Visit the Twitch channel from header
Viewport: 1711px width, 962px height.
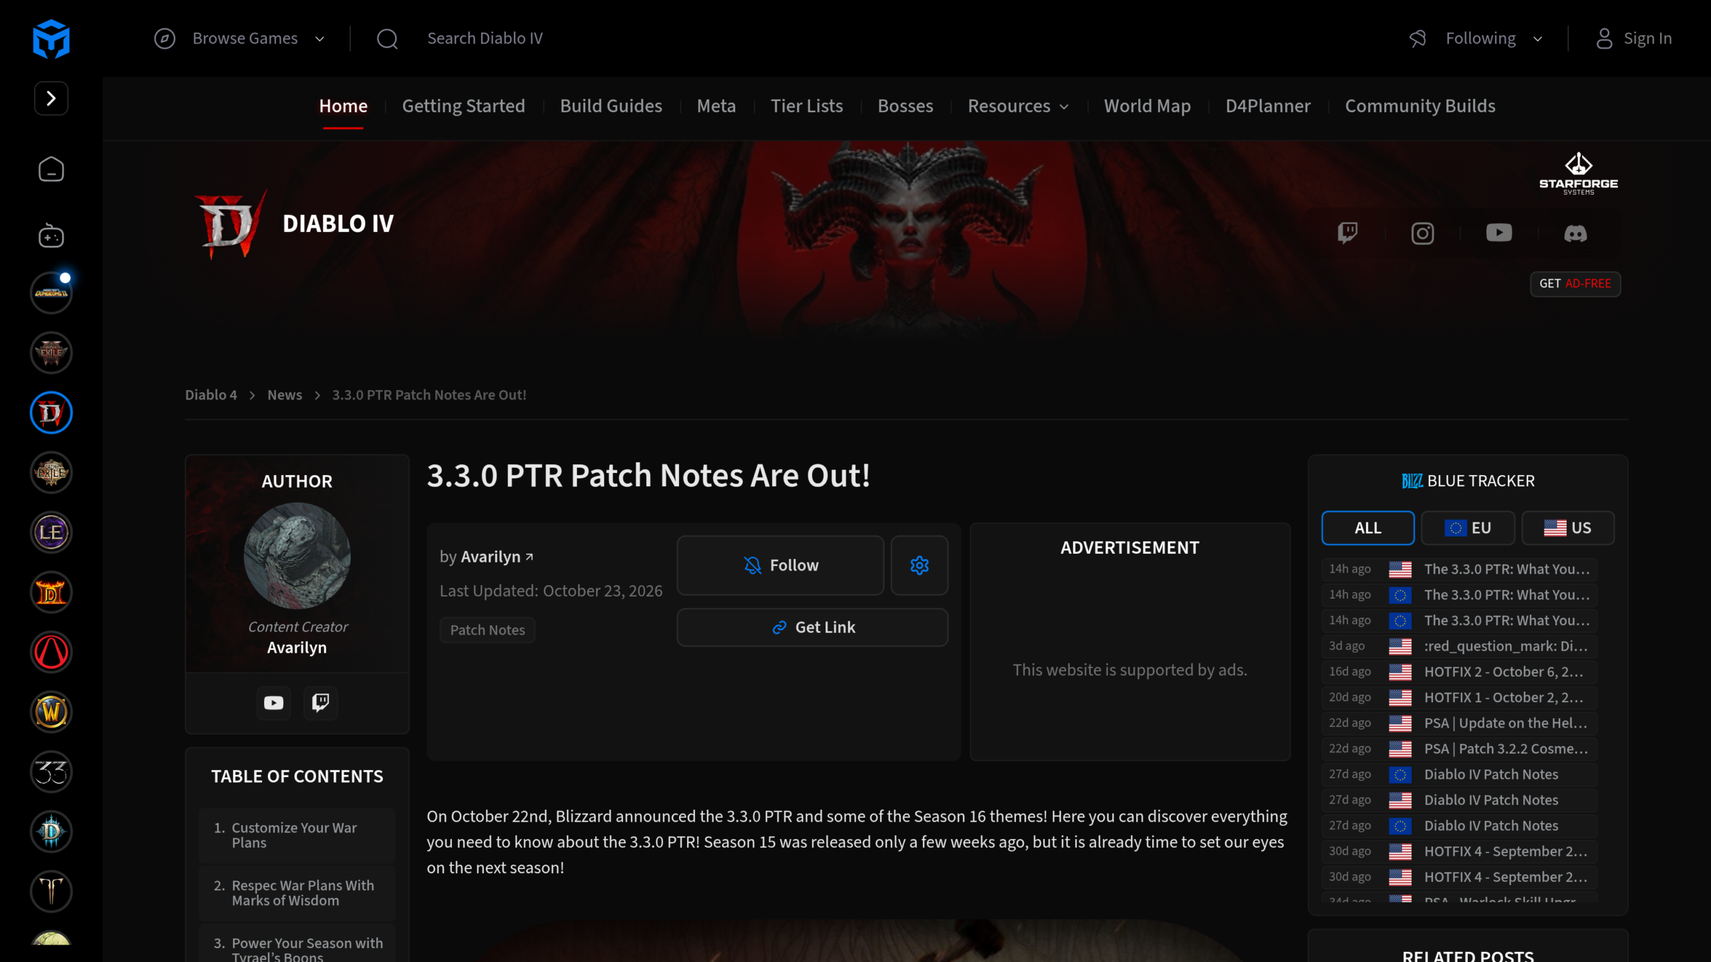point(1347,233)
